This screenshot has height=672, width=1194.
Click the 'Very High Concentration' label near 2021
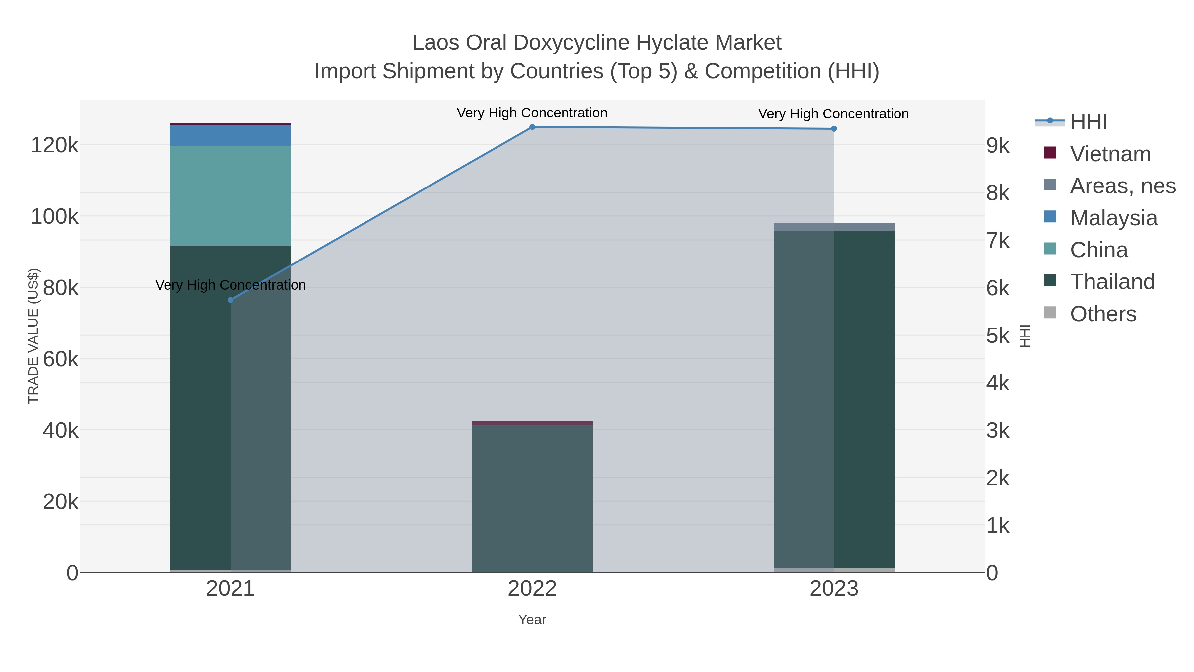(x=231, y=285)
